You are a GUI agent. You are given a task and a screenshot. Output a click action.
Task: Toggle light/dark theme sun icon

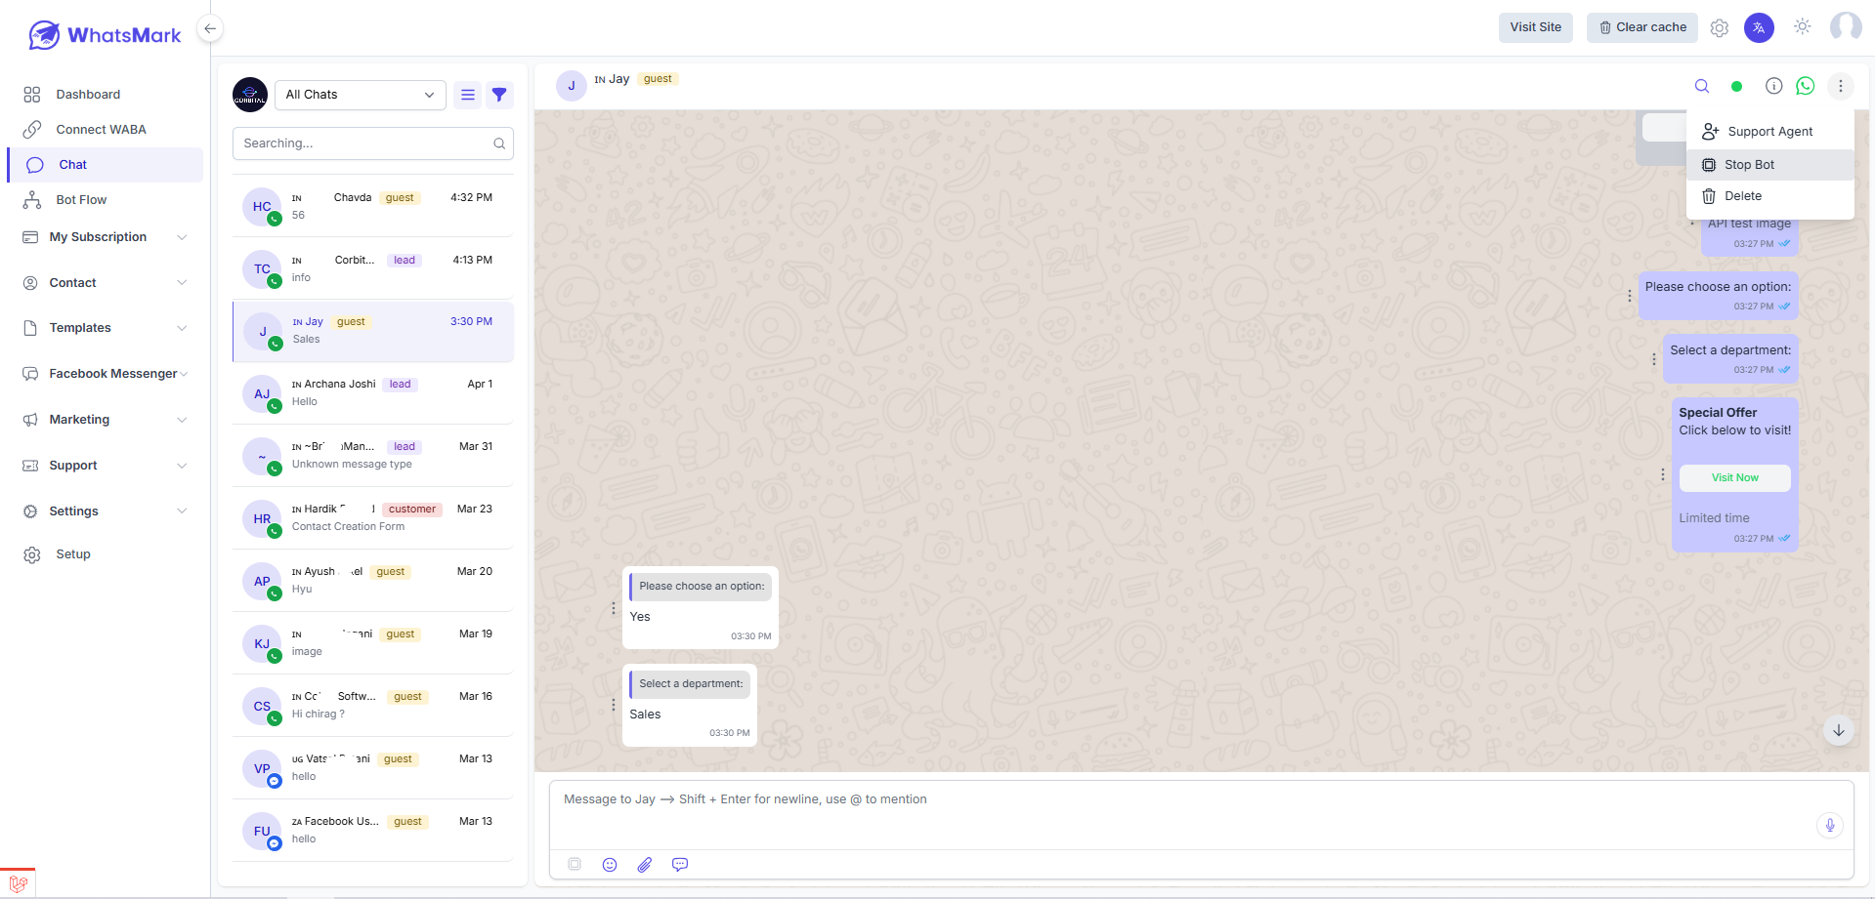[1803, 27]
